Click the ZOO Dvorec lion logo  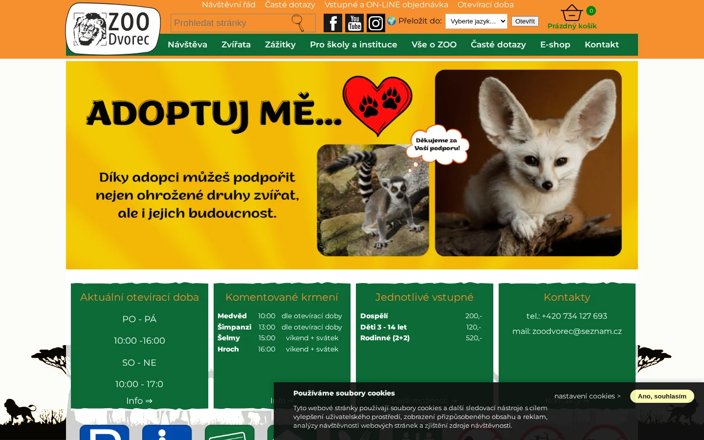point(113,29)
